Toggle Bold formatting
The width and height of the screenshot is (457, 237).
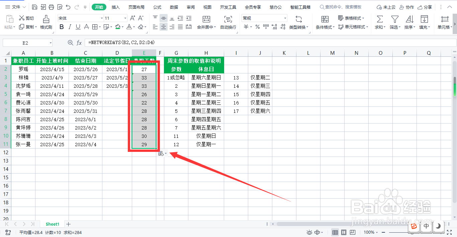(x=62, y=27)
